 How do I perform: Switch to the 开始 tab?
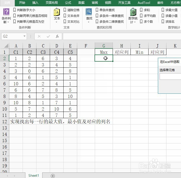[x=22, y=3]
